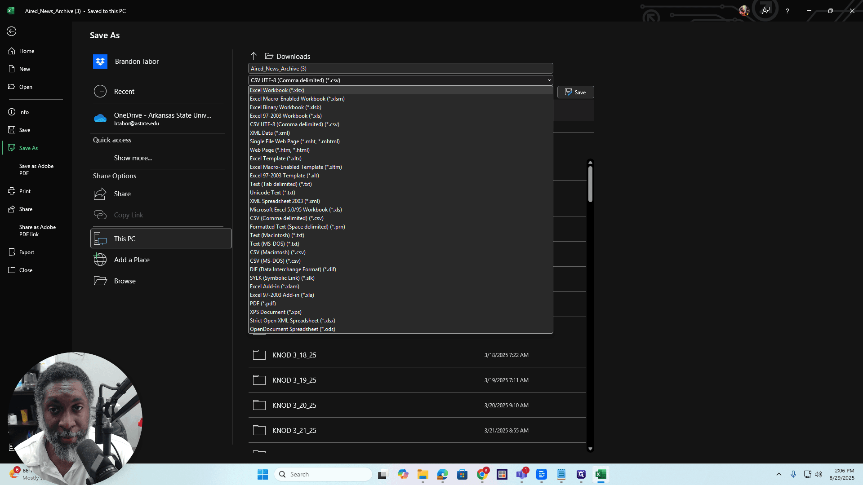863x485 pixels.
Task: Open Browse file dialog
Action: point(160,281)
